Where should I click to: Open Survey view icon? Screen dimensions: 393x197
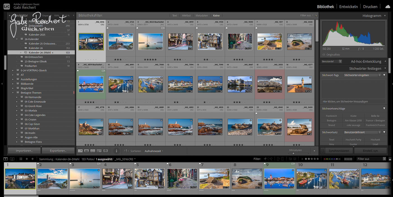coord(99,151)
